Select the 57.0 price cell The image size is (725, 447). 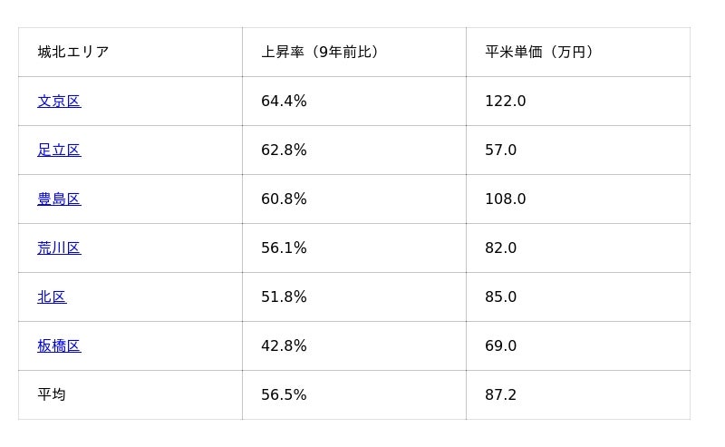pos(500,151)
